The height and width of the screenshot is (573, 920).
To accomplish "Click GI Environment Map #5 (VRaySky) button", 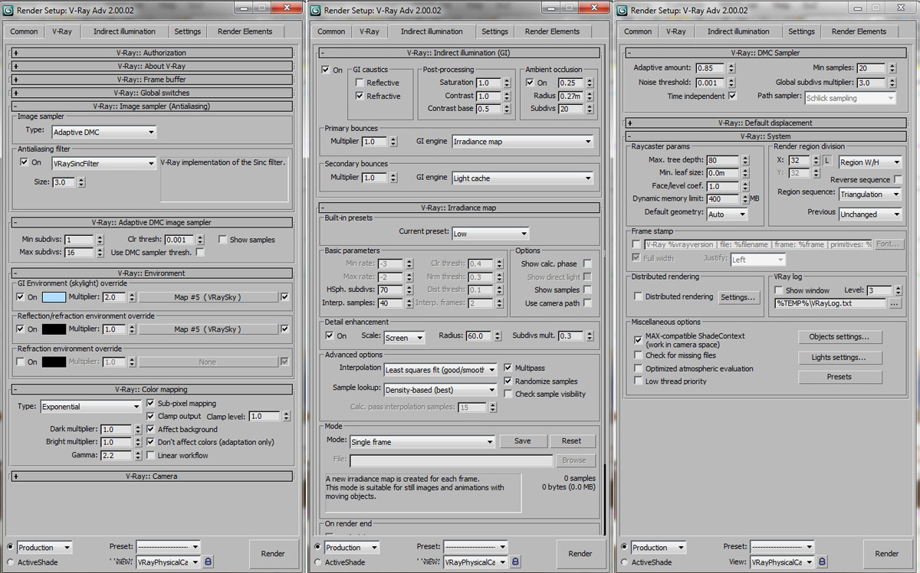I will coord(208,297).
